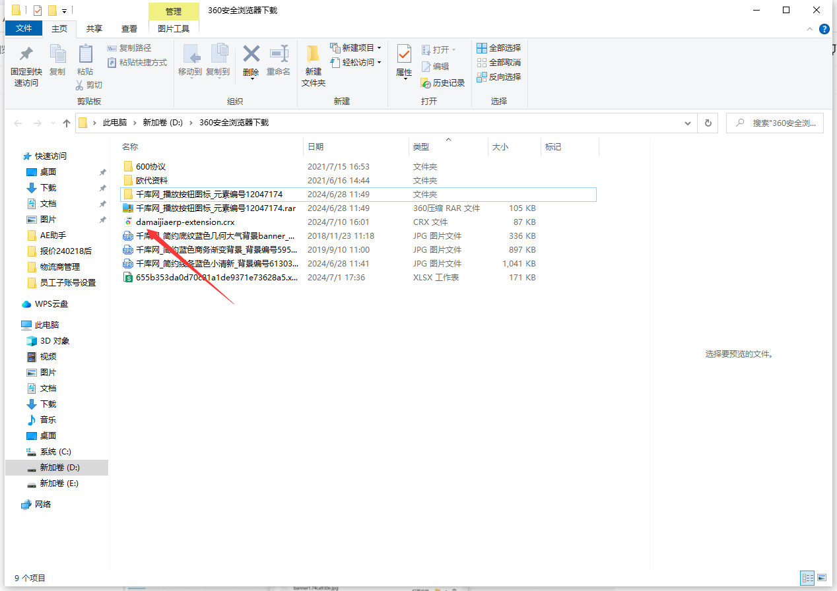Viewport: 837px width, 591px height.
Task: Select the .rar archive 千库网_播放按钮图标
Action: [215, 208]
